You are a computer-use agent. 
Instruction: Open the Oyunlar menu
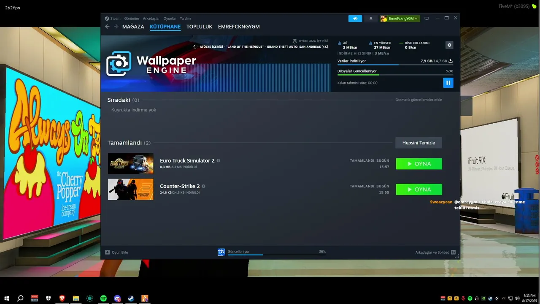(170, 19)
